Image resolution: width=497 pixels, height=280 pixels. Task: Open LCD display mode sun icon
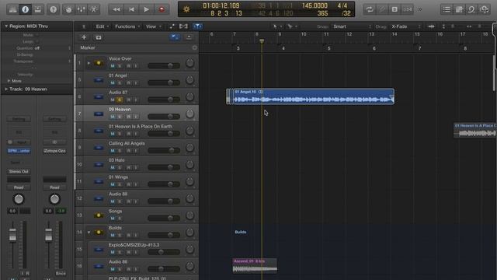(x=186, y=9)
